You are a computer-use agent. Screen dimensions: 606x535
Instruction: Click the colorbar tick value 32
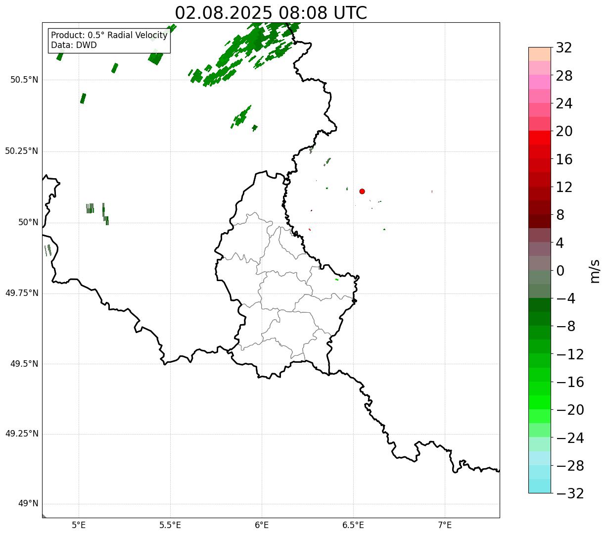click(564, 48)
